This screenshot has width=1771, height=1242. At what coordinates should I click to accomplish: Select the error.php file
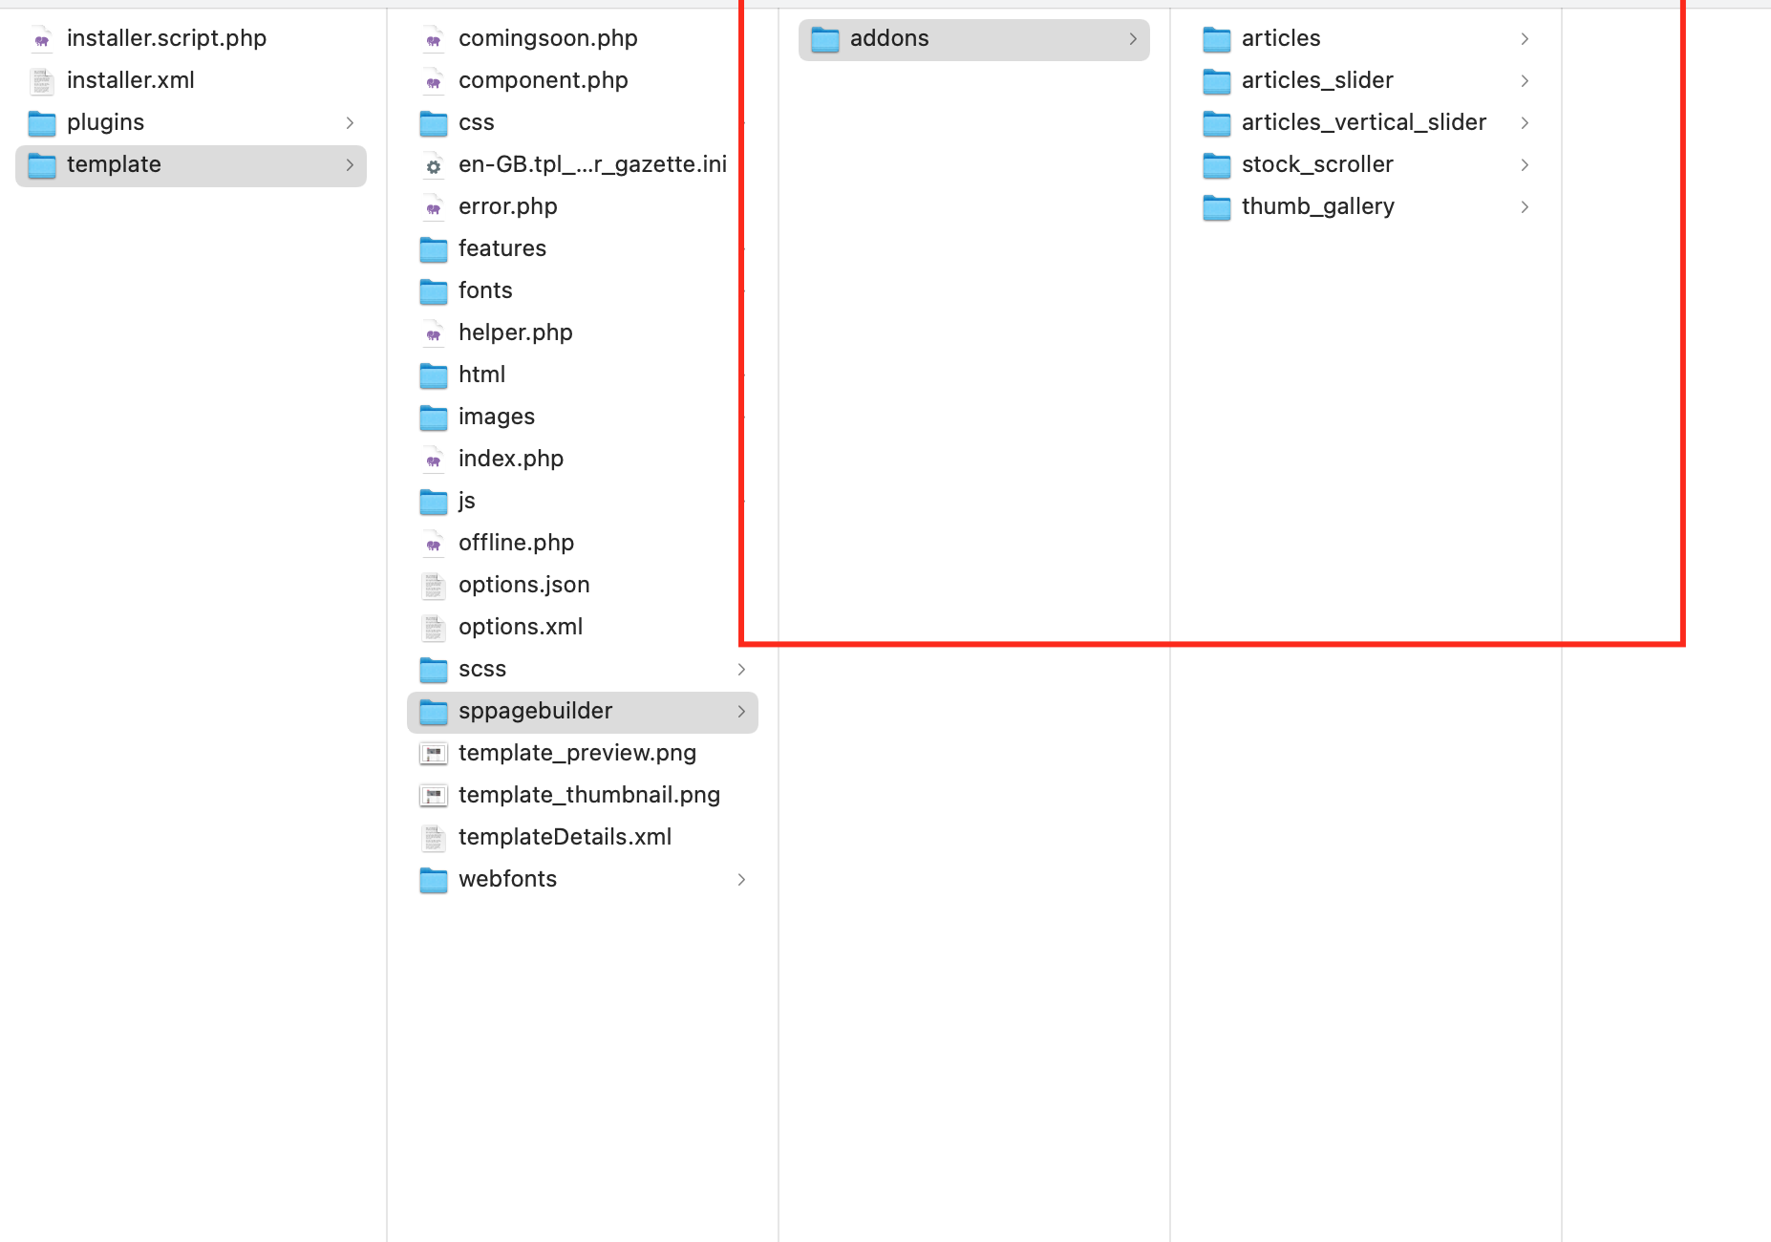[x=508, y=206]
